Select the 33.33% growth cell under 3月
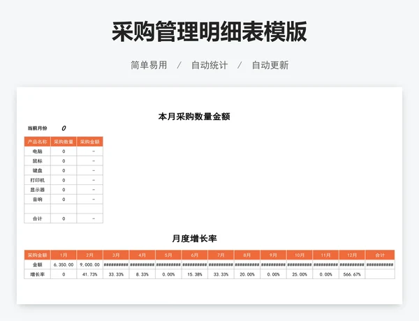The height and width of the screenshot is (321, 419). click(116, 274)
